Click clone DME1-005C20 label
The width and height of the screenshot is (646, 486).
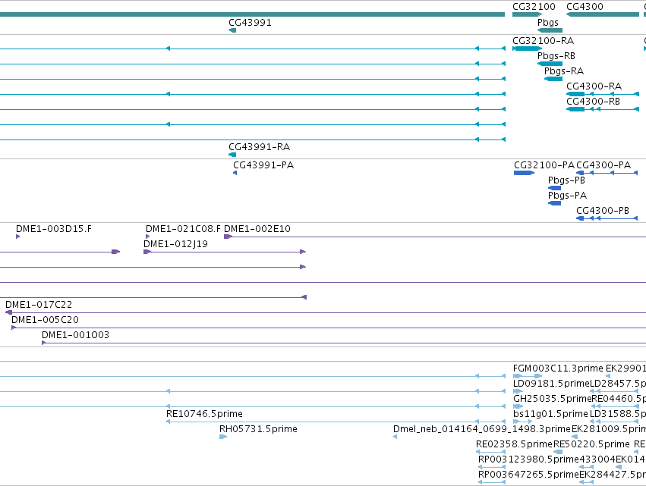point(45,320)
